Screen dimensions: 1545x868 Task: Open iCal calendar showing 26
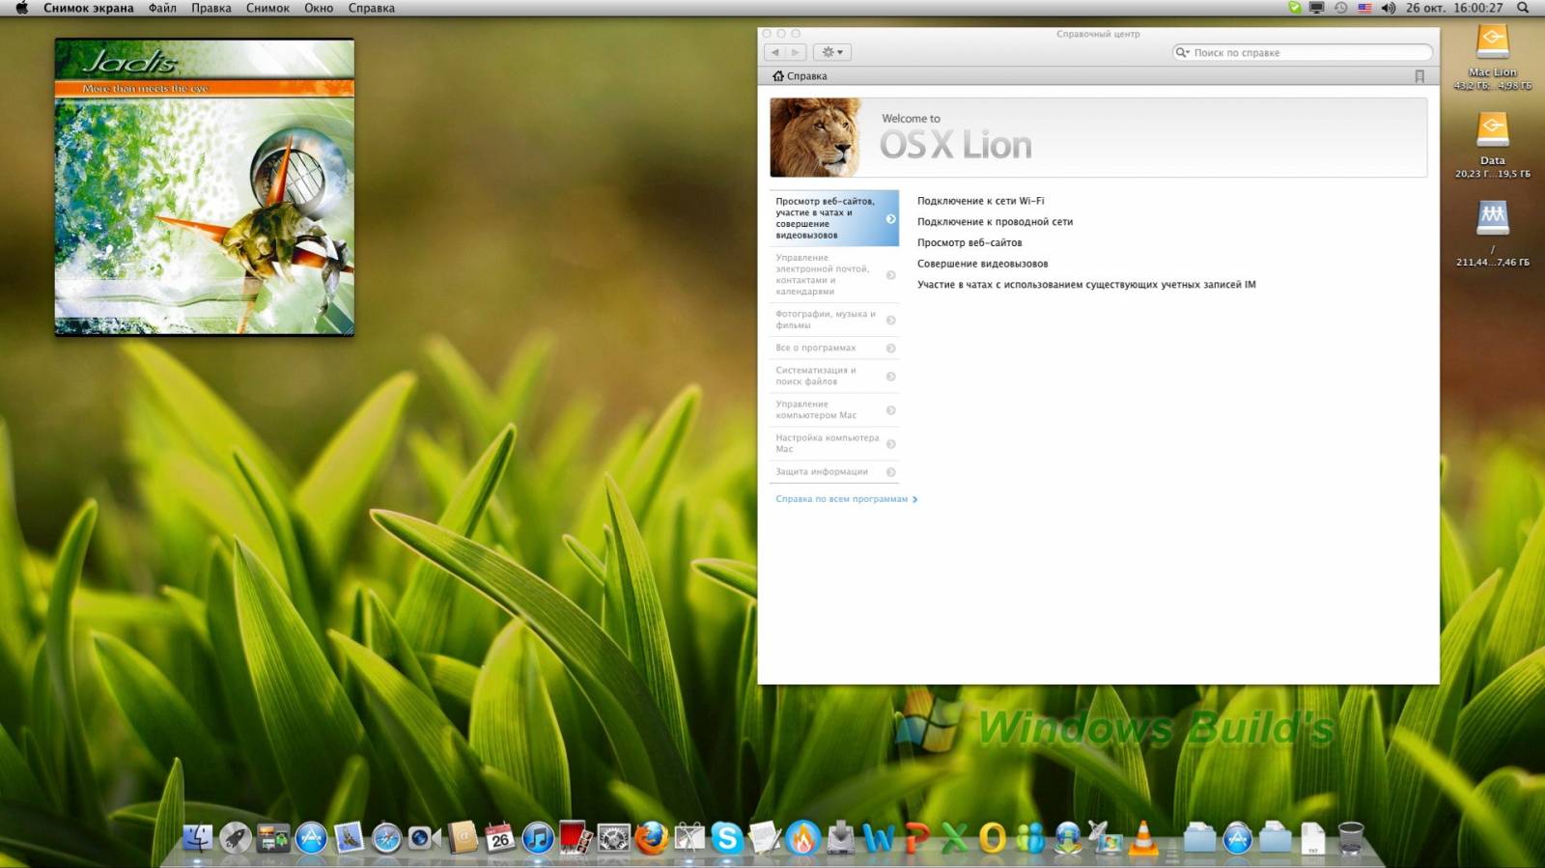500,837
